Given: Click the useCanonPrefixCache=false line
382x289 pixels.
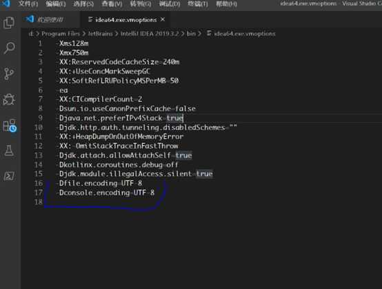Looking at the screenshot, I should 125,109.
